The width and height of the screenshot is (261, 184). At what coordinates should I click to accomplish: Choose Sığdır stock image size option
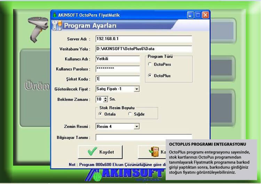pos(130,114)
